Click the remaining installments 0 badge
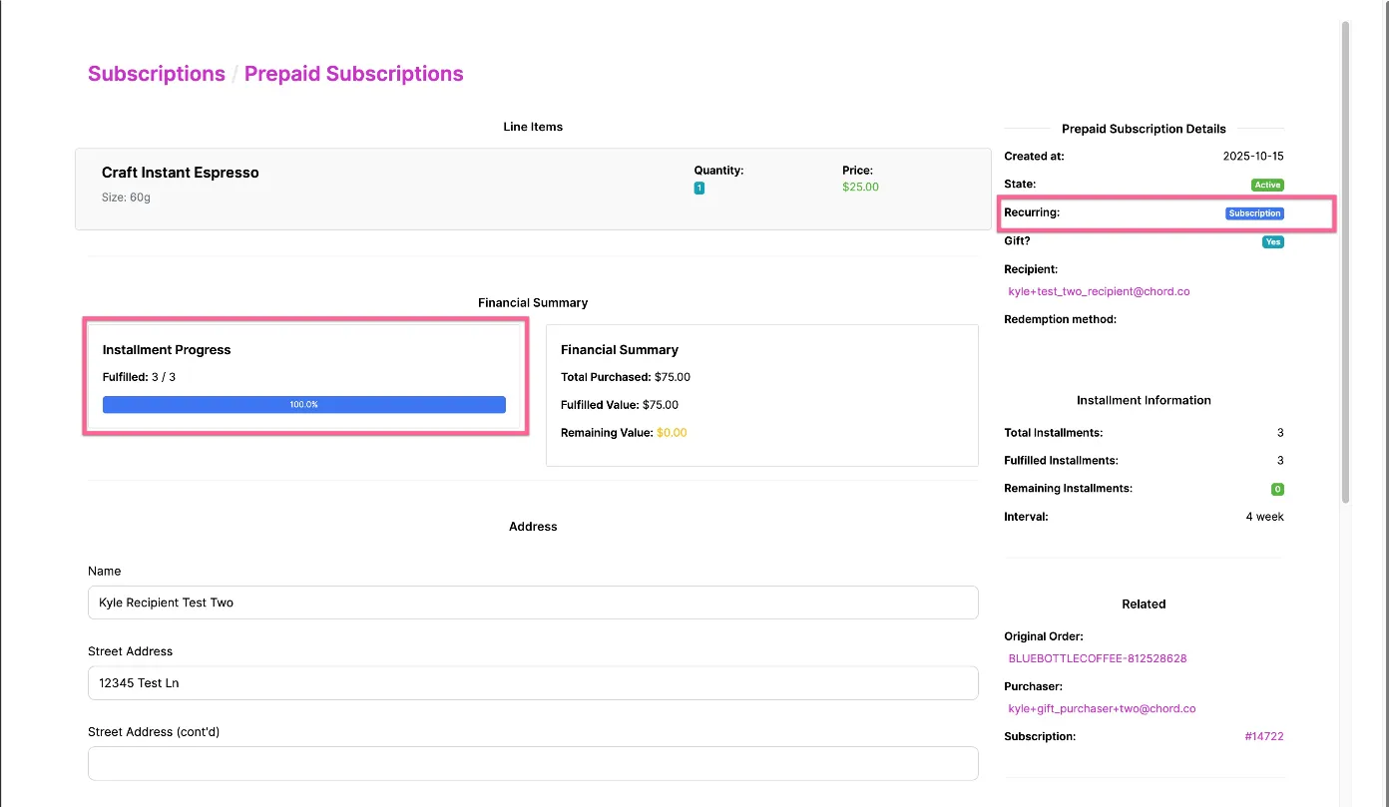The image size is (1389, 807). 1277,489
